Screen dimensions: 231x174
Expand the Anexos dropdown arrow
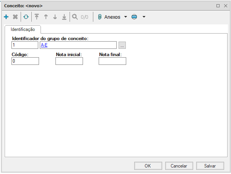pyautogui.click(x=125, y=17)
